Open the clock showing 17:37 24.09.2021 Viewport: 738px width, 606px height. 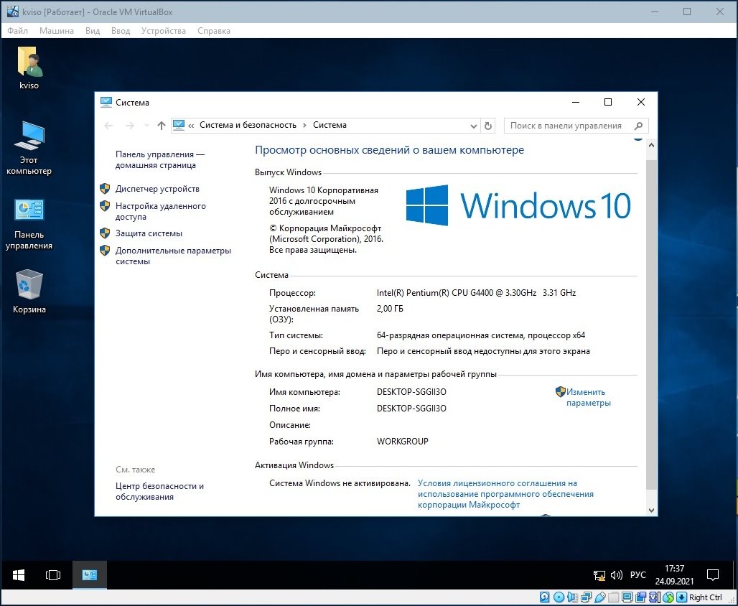(x=674, y=575)
